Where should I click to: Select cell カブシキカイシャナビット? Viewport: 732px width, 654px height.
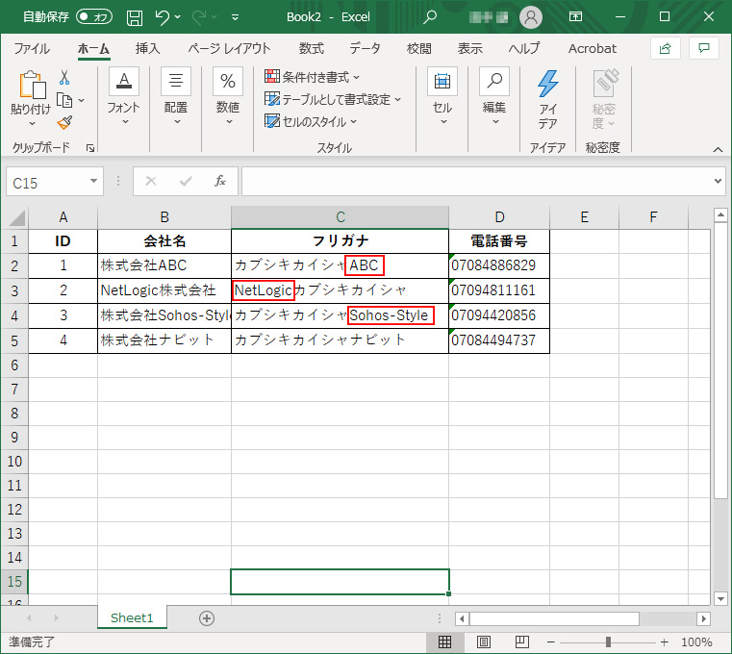click(x=340, y=340)
